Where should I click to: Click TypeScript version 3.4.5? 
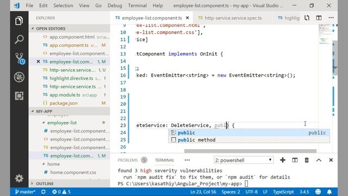[x=304, y=192]
